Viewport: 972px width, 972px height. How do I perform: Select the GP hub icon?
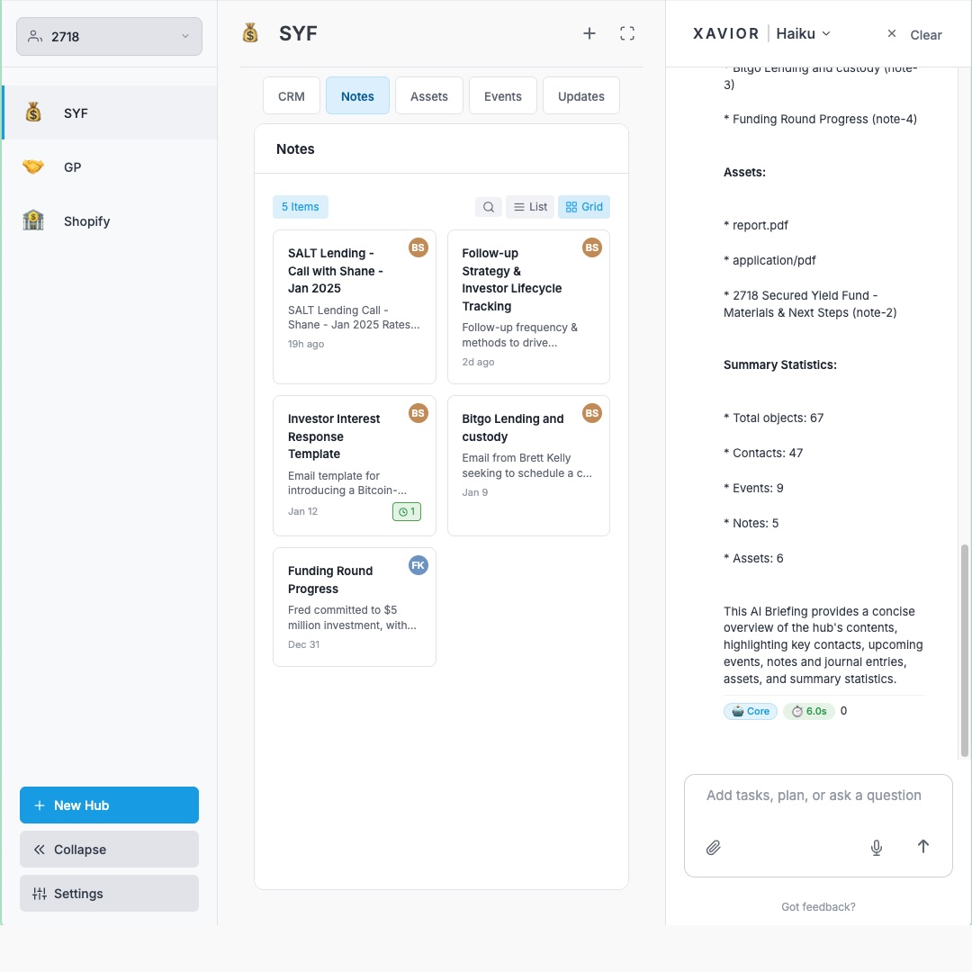pos(32,166)
